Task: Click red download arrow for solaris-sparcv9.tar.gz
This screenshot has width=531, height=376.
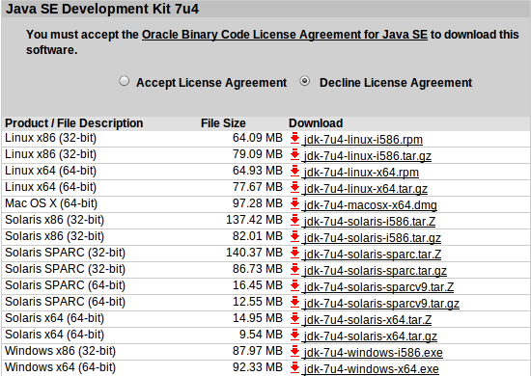Action: [x=295, y=302]
